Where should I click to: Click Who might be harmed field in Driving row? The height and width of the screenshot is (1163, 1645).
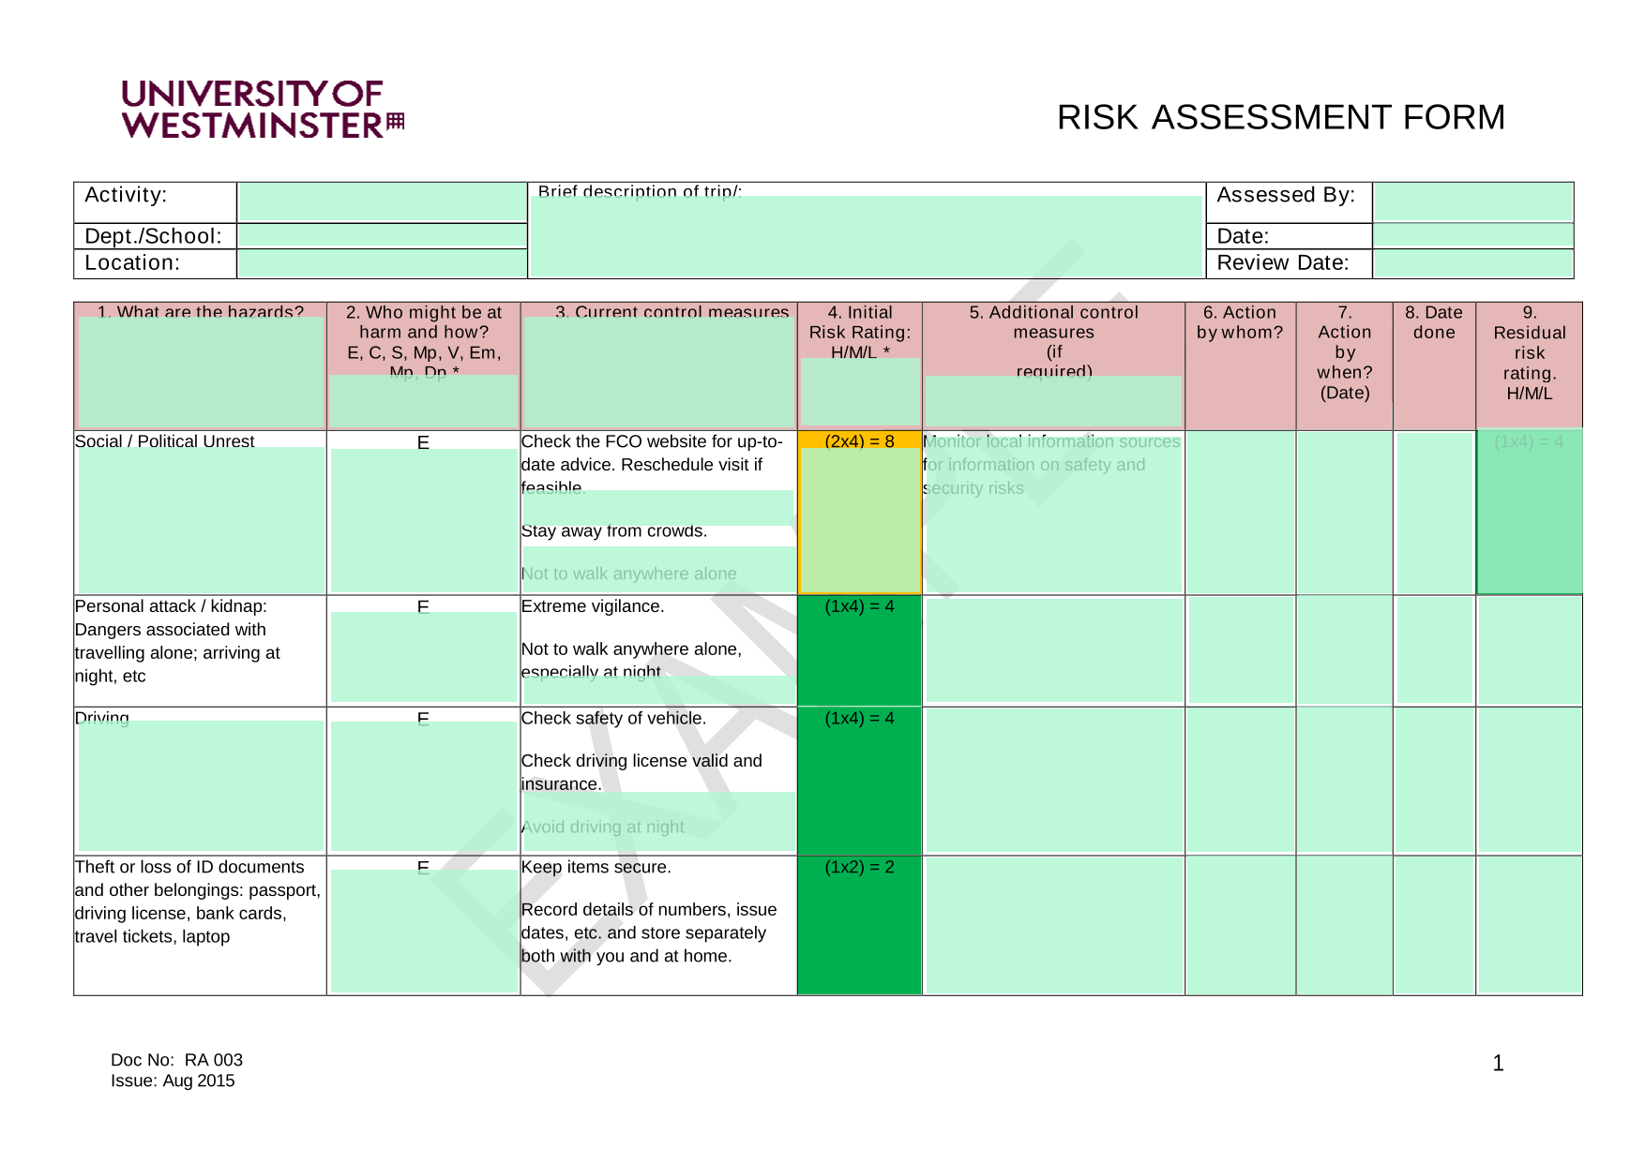[424, 786]
